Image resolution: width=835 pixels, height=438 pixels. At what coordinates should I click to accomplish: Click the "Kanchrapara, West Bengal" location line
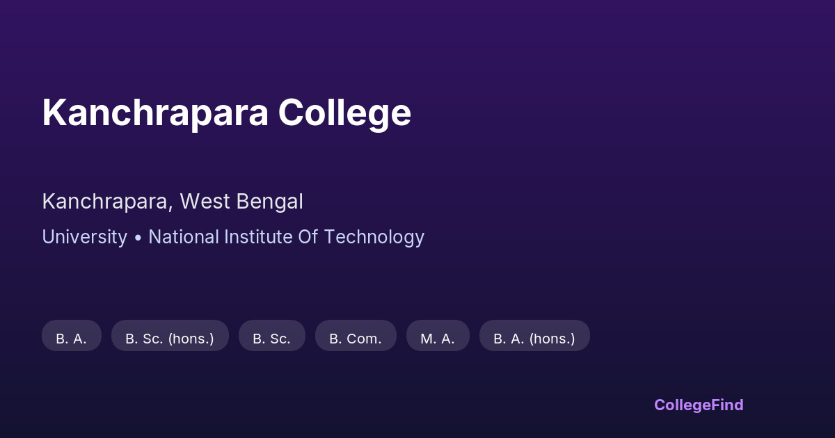coord(173,202)
